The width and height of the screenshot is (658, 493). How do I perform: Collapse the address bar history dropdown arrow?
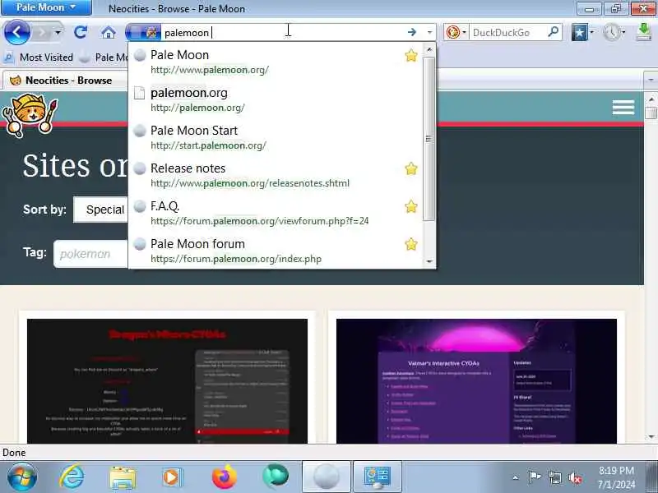point(429,32)
